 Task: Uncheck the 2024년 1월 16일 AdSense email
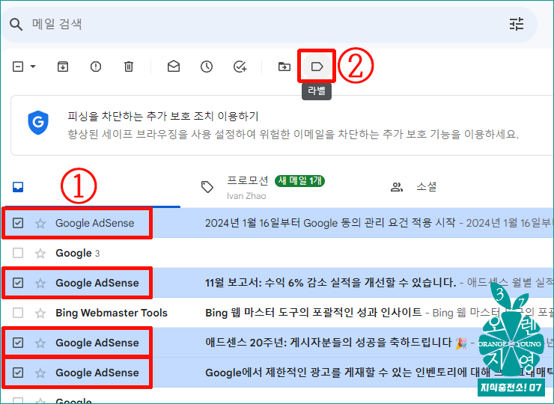[18, 223]
